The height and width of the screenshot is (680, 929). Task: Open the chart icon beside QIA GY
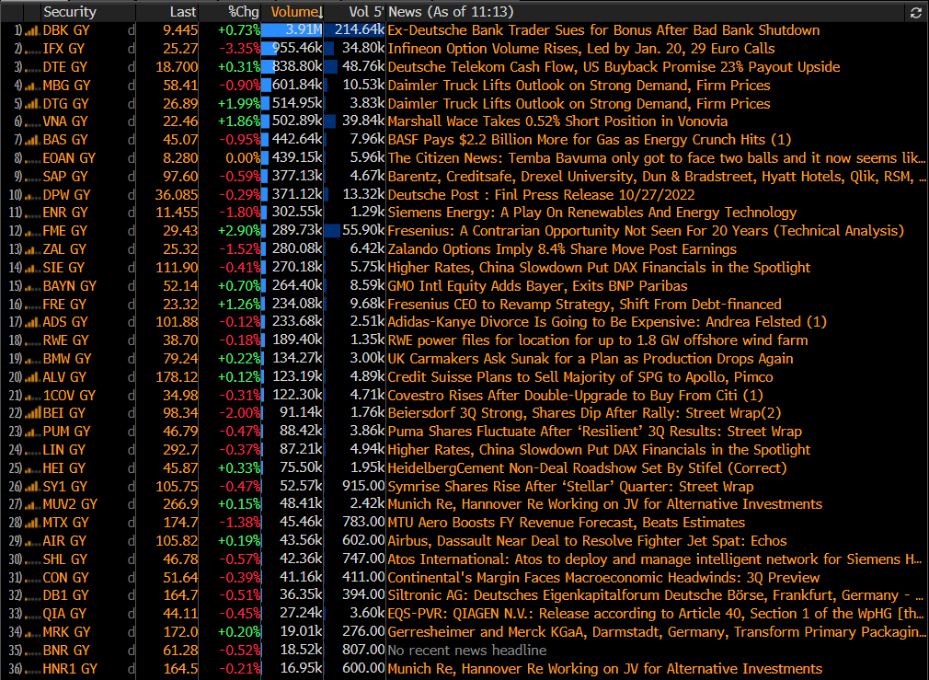[32, 615]
